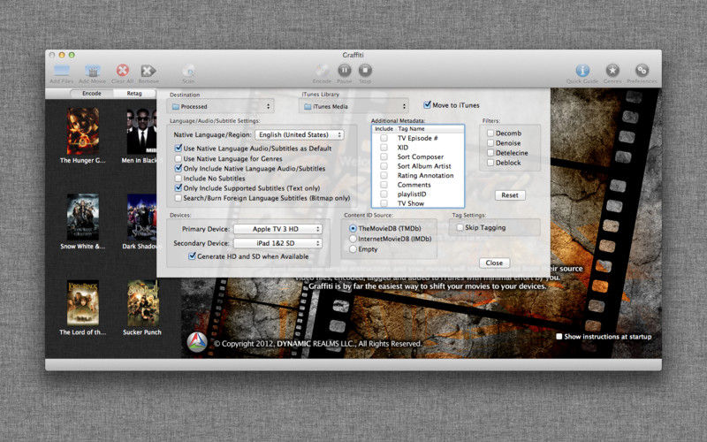The width and height of the screenshot is (707, 442).
Task: Click the Add Files toolbar icon
Action: 61,71
